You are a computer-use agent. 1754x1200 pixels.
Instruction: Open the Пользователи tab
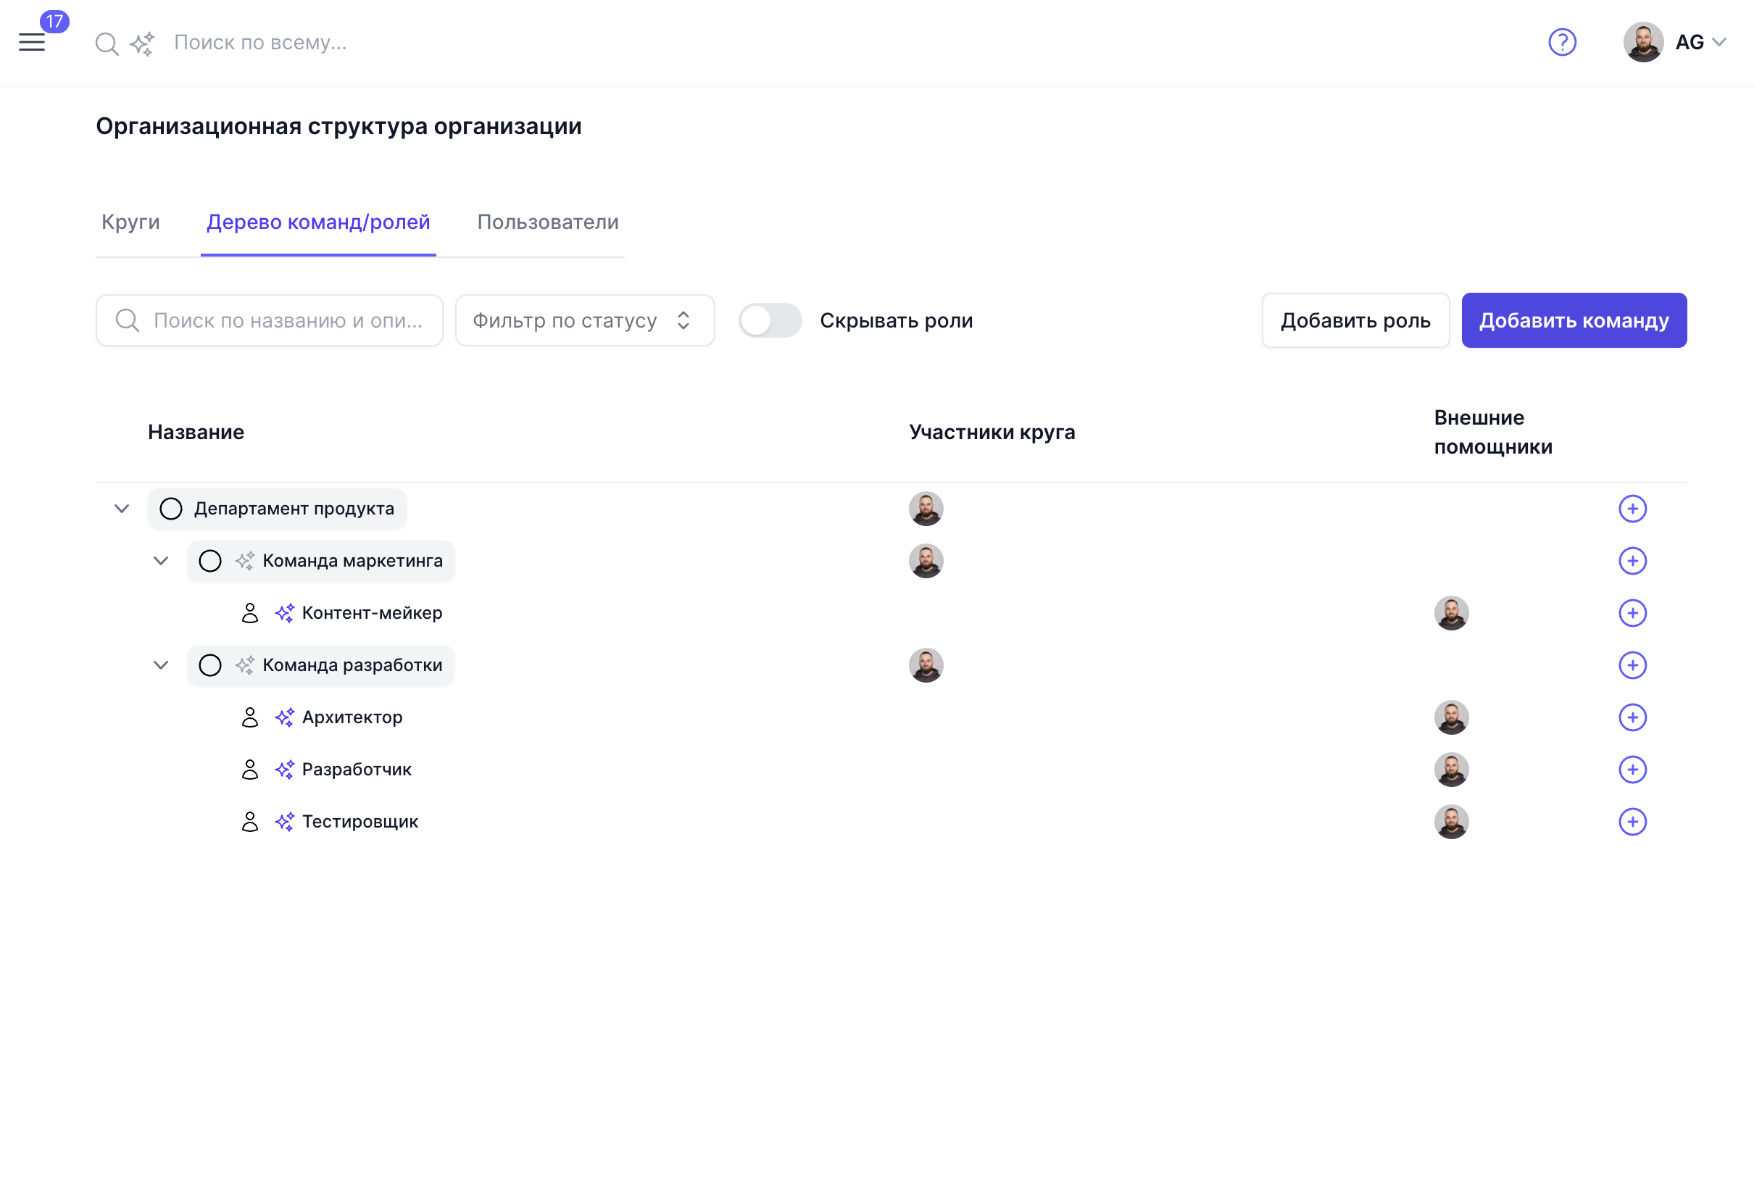547,222
